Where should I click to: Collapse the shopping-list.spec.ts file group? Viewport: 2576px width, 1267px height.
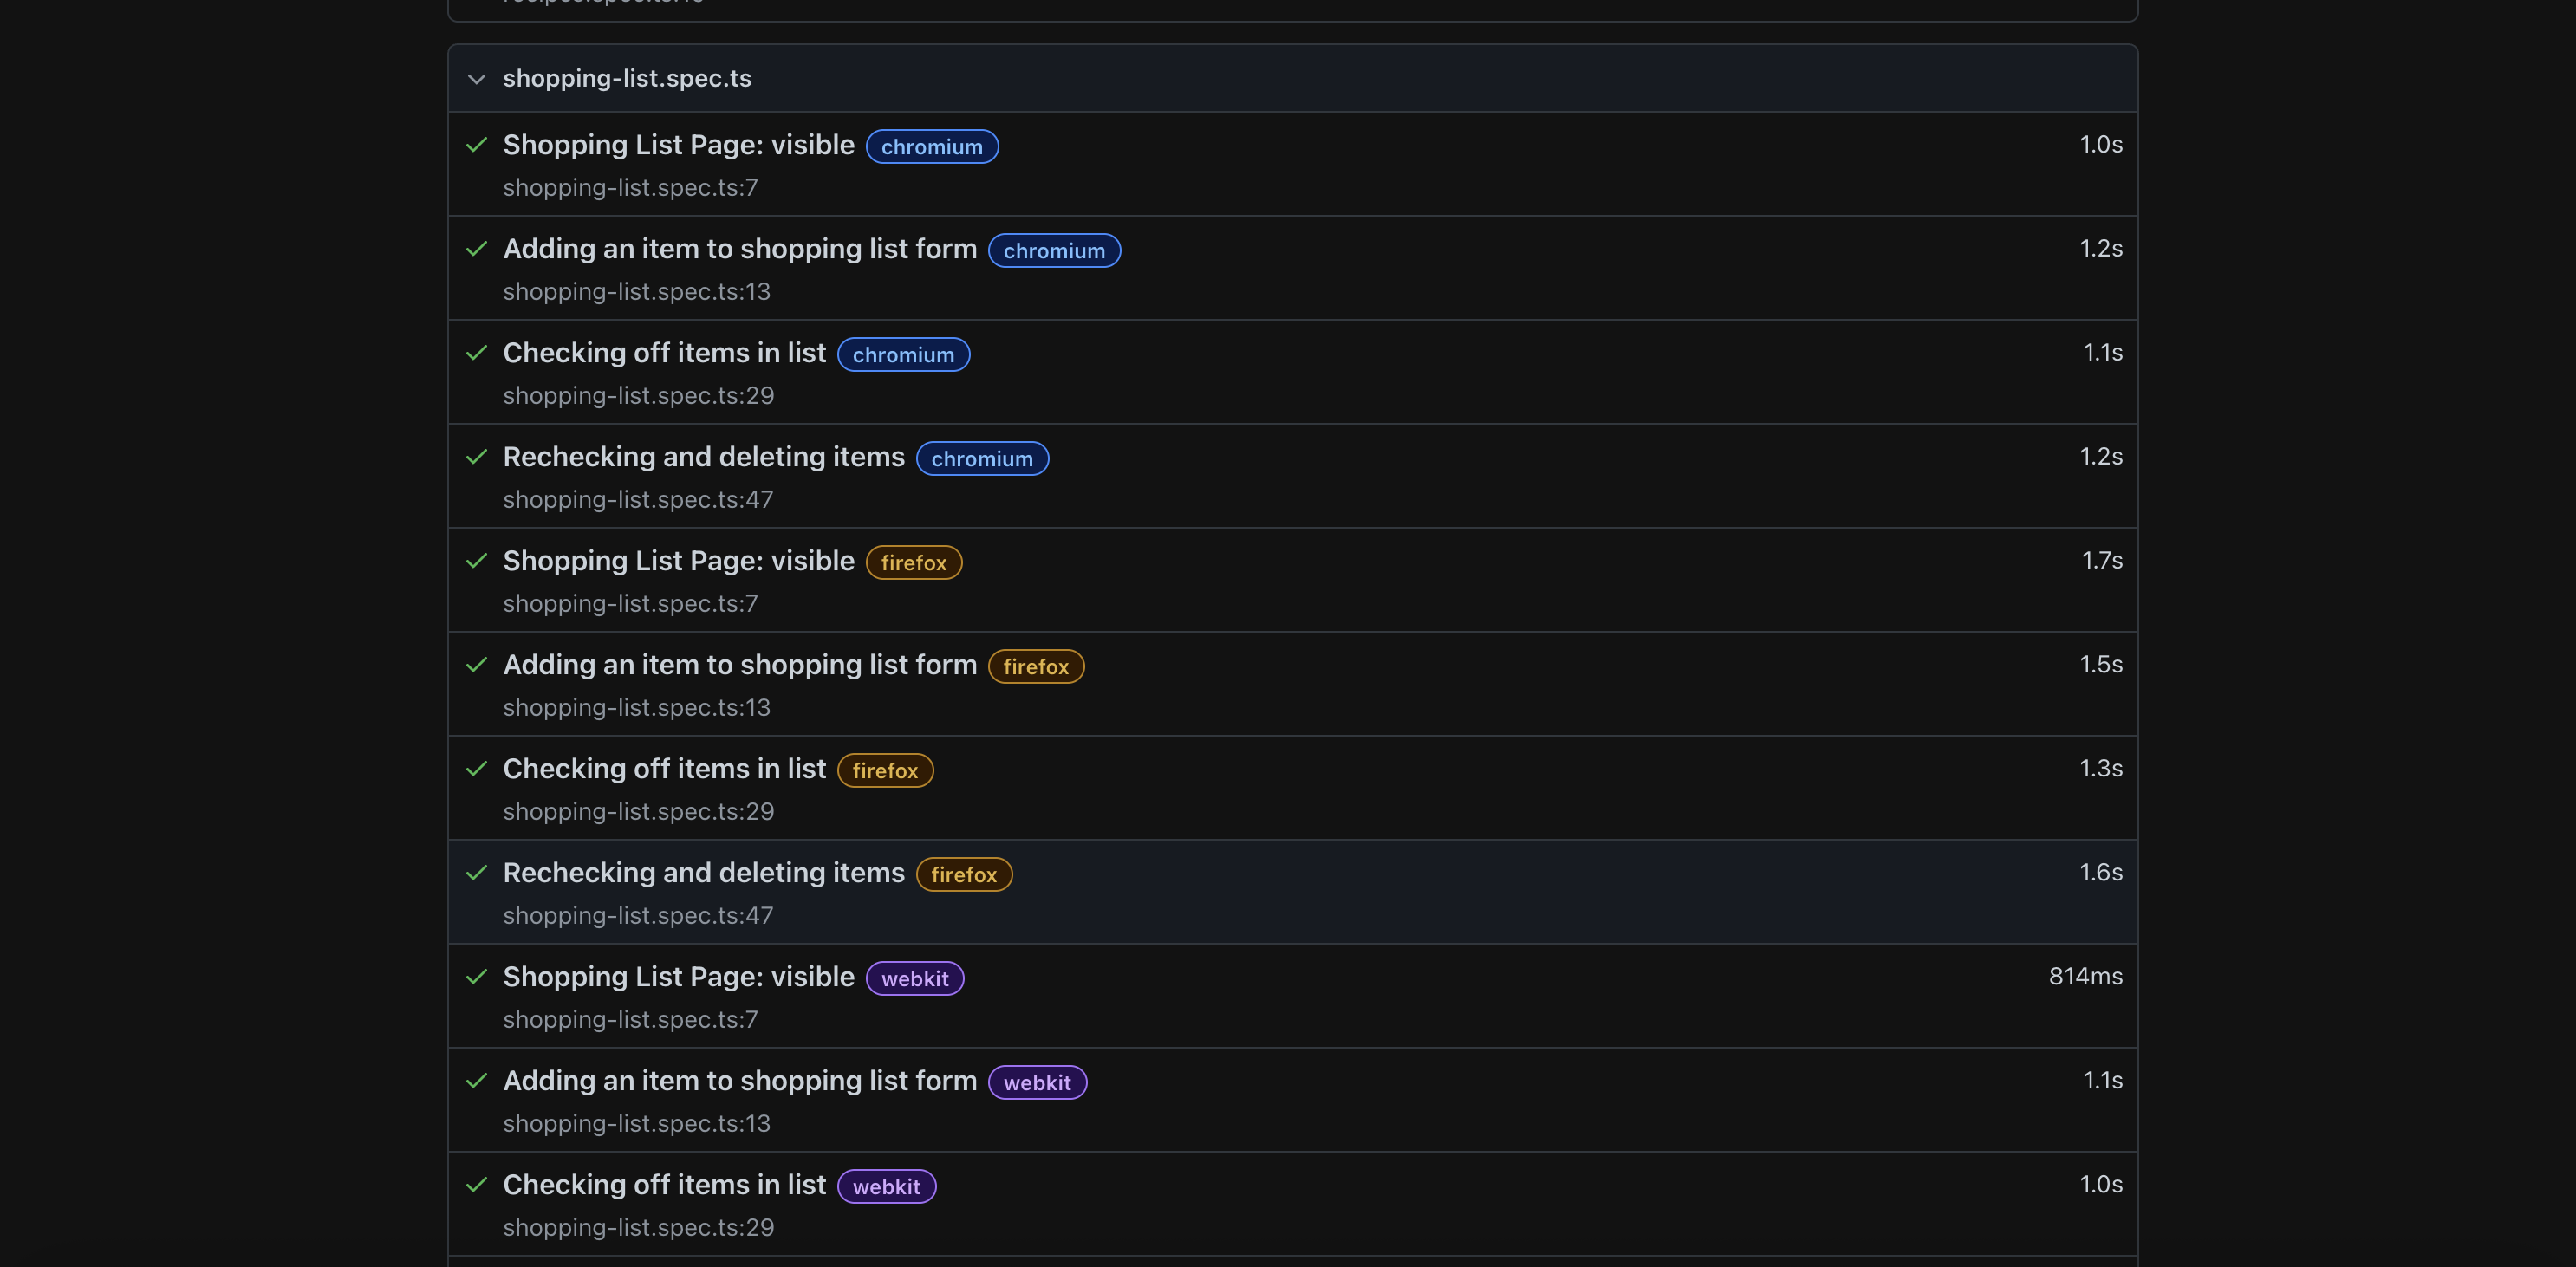pos(476,79)
